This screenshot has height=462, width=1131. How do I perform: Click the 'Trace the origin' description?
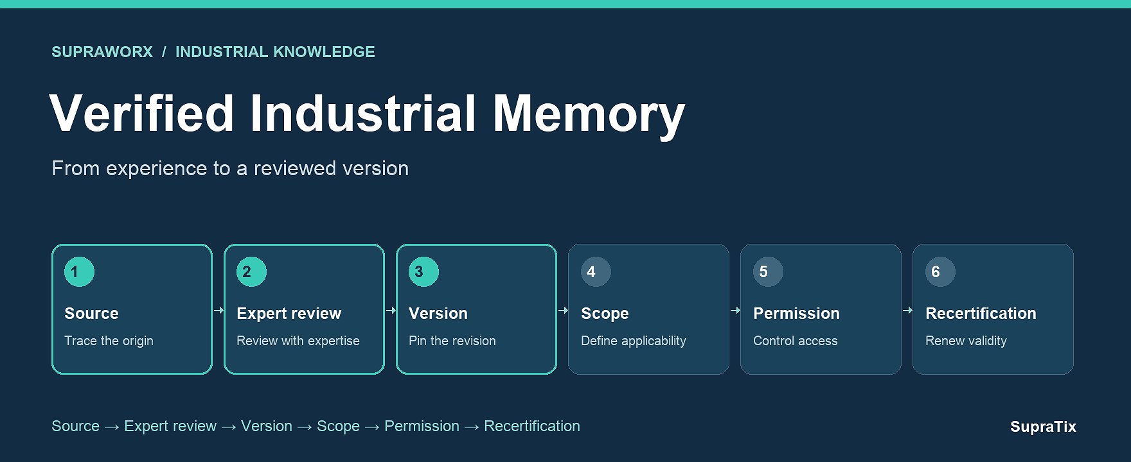pos(109,341)
